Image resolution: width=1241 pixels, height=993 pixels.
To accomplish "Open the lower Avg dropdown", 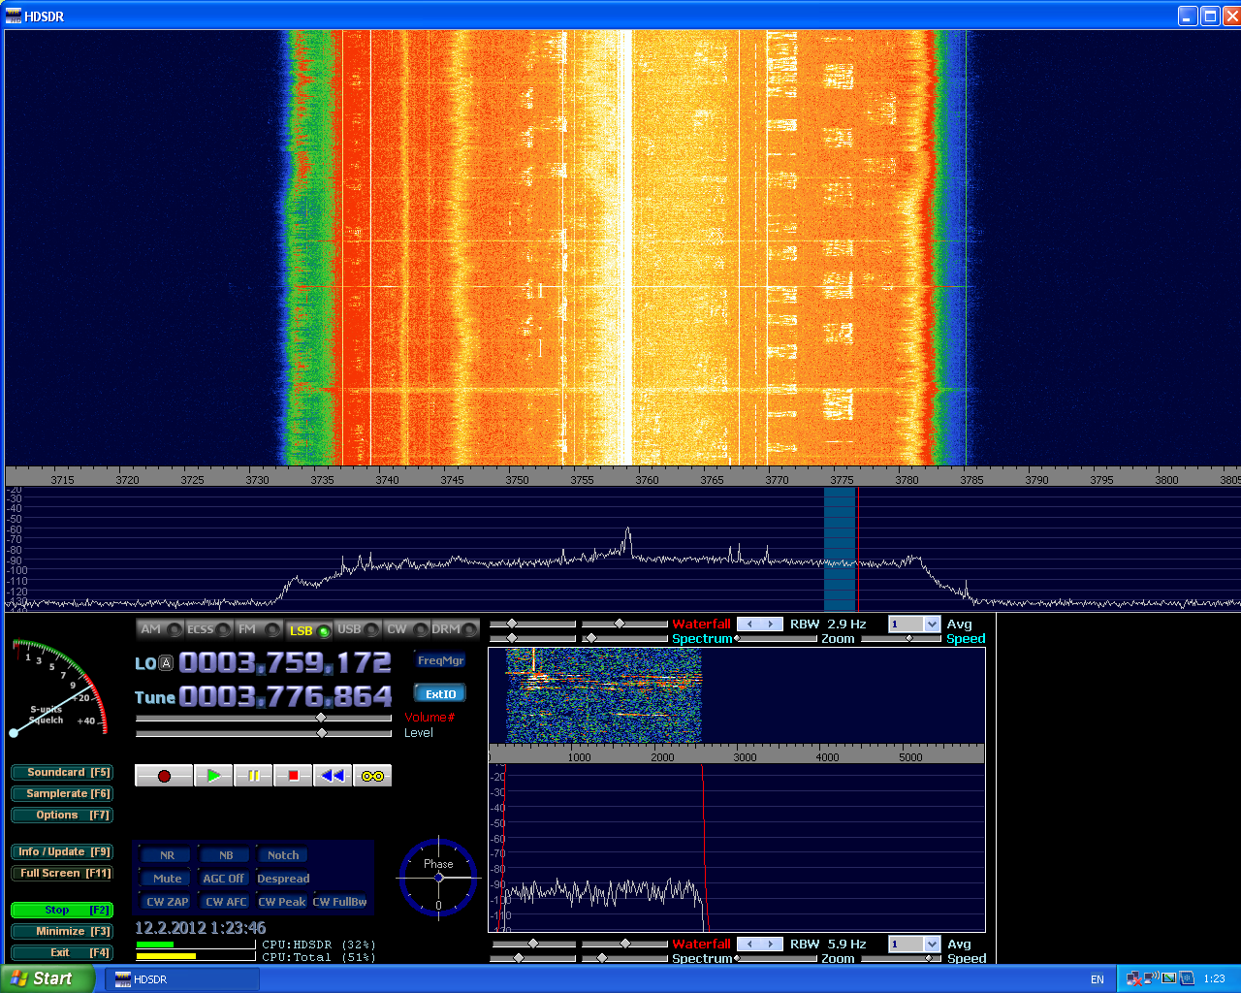I will (x=932, y=945).
